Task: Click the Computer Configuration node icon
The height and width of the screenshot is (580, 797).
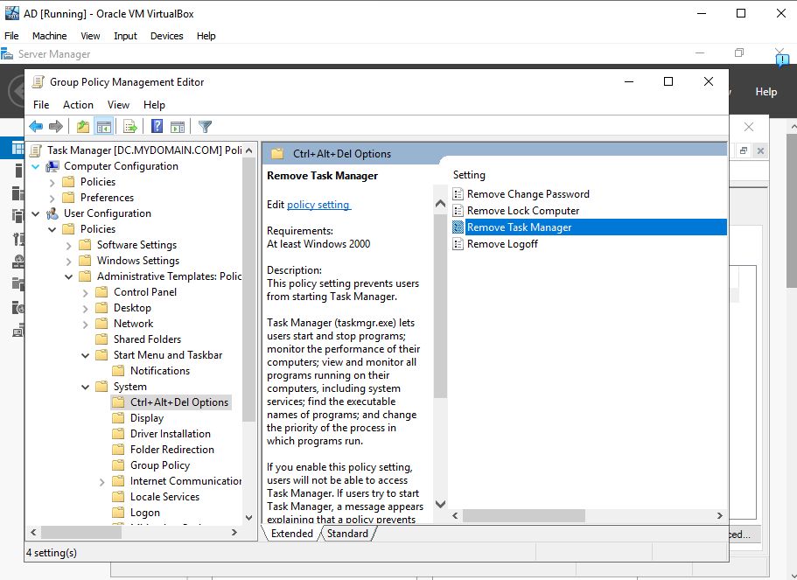Action: pos(52,166)
